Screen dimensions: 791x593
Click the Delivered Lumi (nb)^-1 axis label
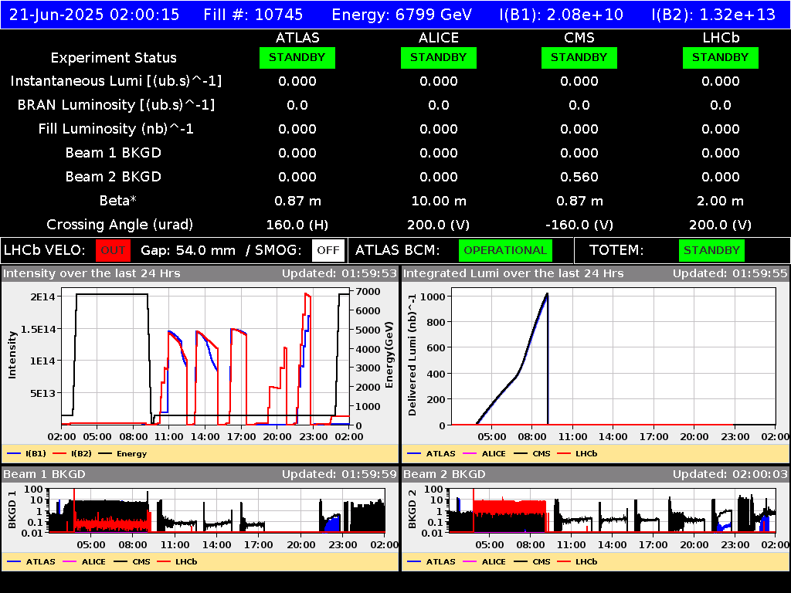(x=412, y=355)
